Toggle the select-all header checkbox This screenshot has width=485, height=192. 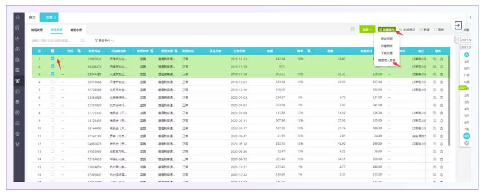[53, 51]
